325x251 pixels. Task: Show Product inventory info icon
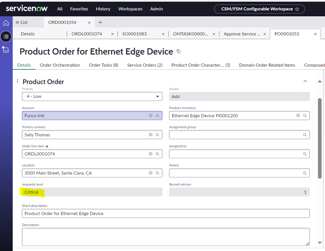click(298, 116)
